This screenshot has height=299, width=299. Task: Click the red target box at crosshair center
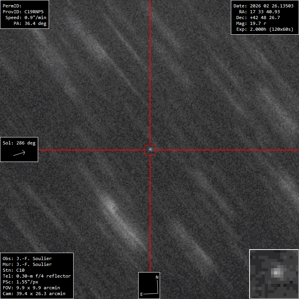click(150, 150)
